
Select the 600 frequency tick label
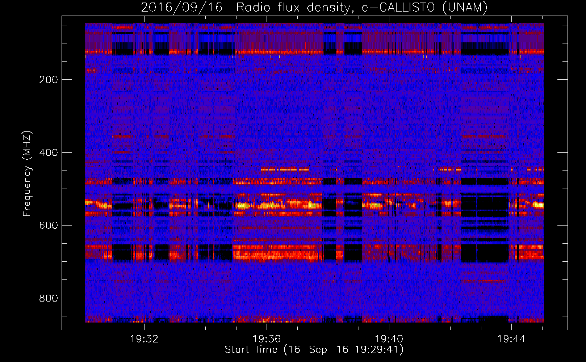[48, 225]
